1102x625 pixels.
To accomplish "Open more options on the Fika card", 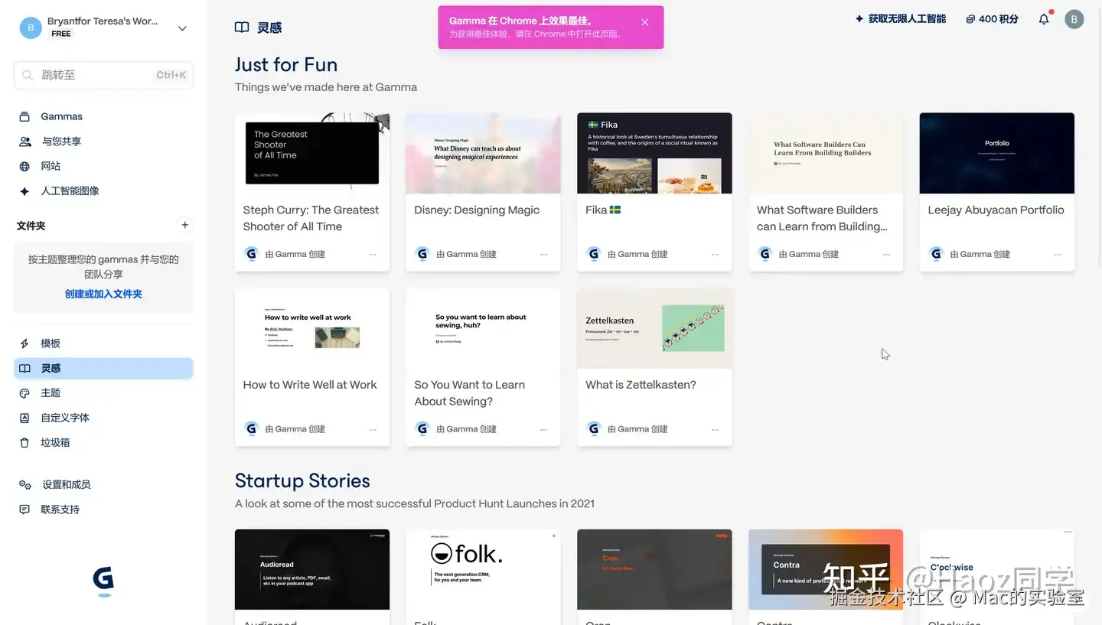I will (715, 254).
